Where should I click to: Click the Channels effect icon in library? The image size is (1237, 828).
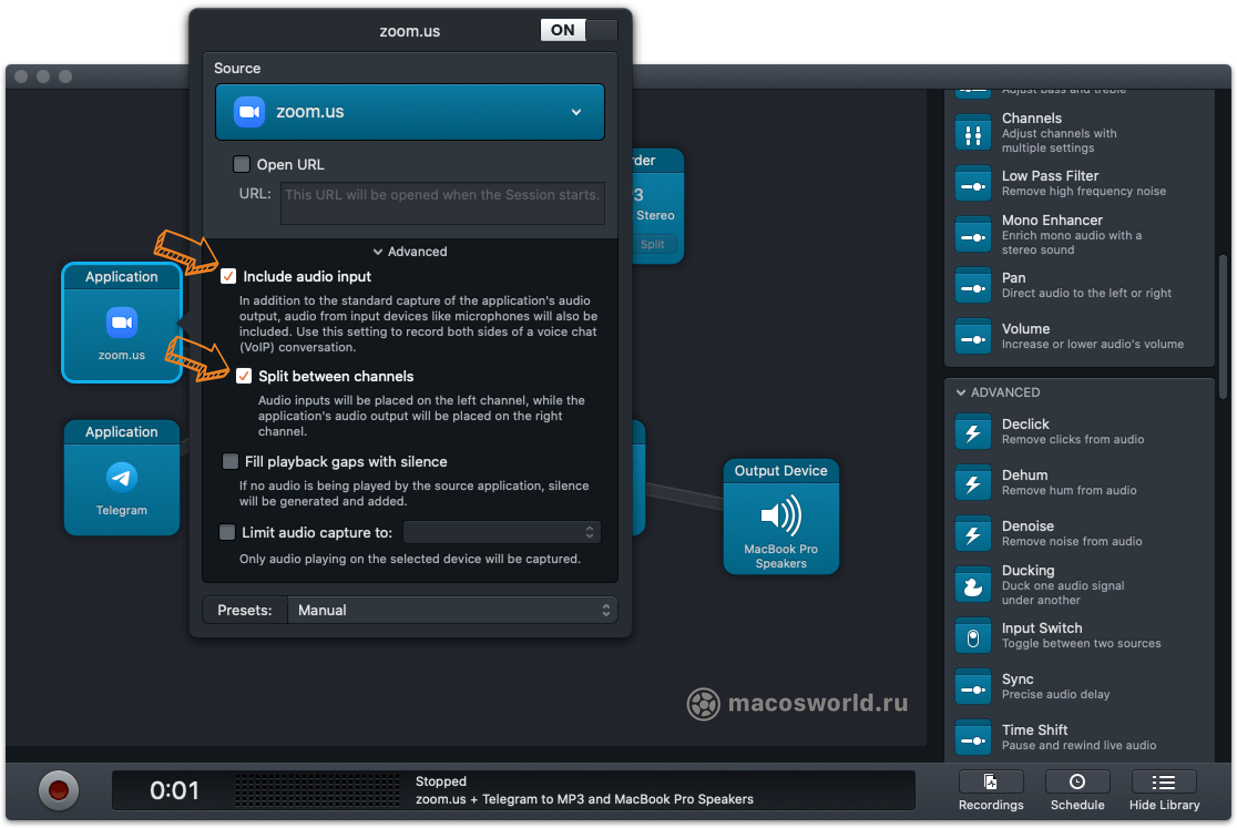click(x=973, y=132)
